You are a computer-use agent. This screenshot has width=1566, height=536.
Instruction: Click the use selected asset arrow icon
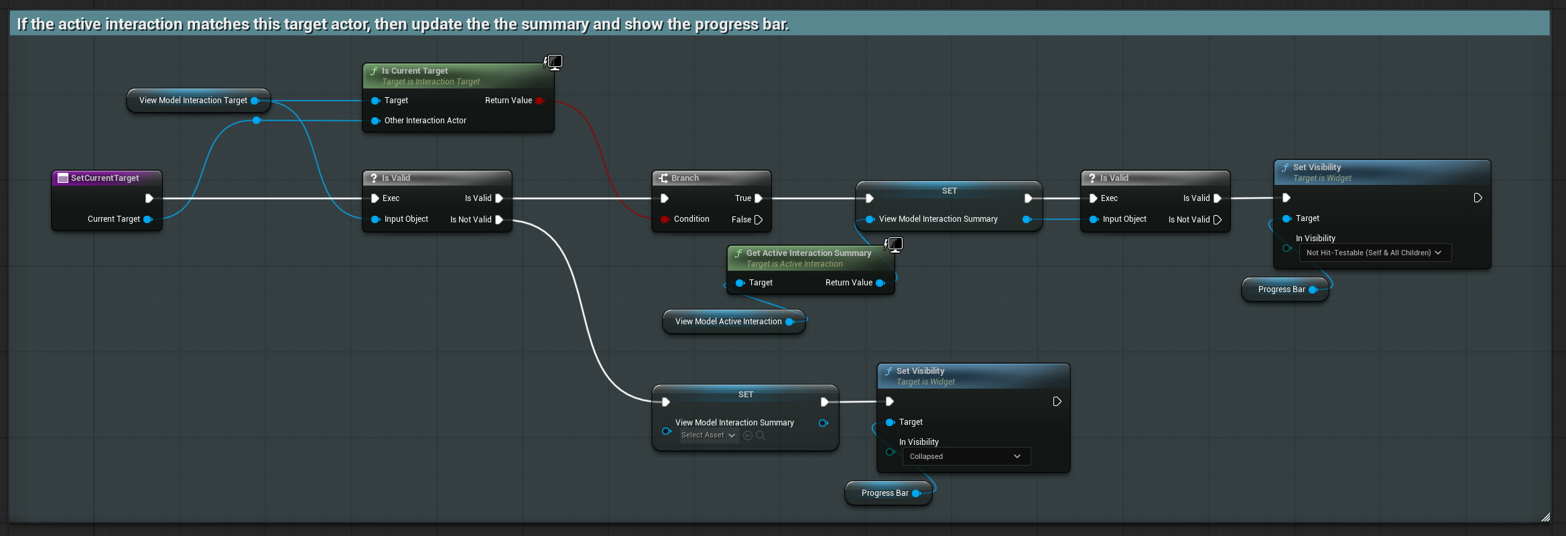click(748, 435)
